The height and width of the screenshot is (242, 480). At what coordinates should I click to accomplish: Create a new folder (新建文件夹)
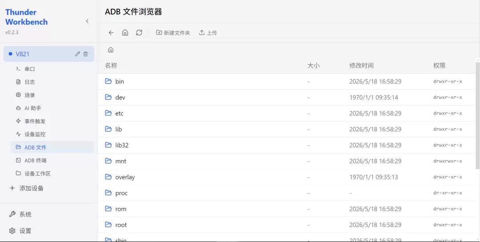[x=173, y=33]
